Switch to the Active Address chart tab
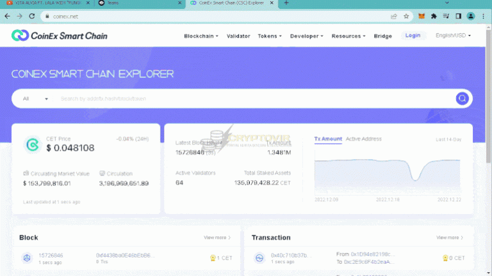The image size is (492, 276). coord(363,139)
